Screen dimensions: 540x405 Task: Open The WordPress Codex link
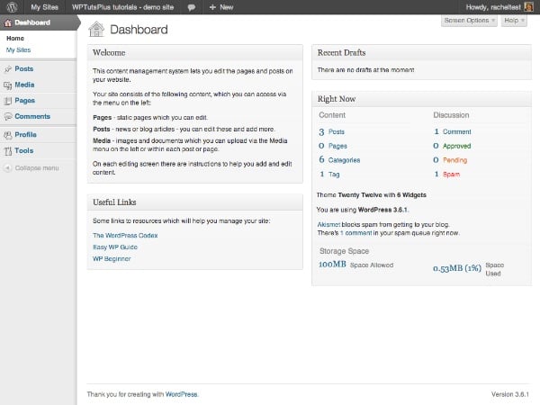coord(125,235)
